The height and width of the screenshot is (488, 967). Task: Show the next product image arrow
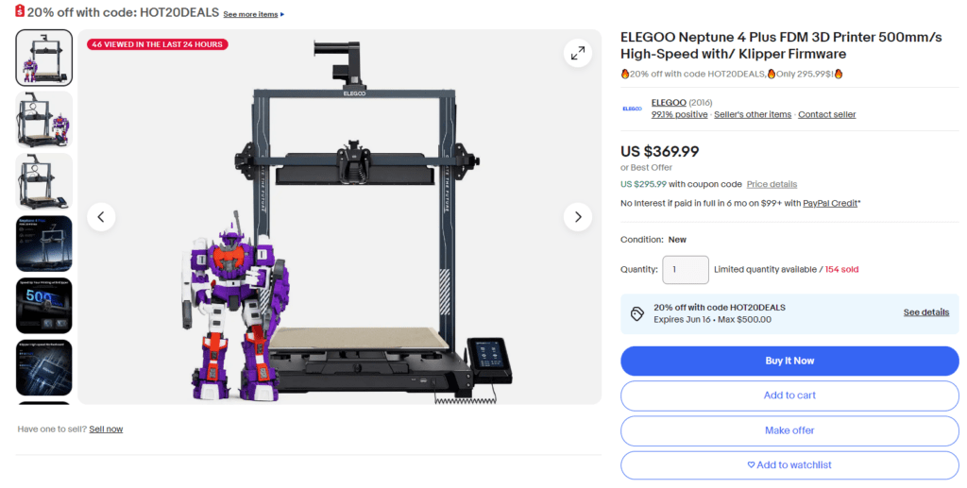(x=578, y=217)
